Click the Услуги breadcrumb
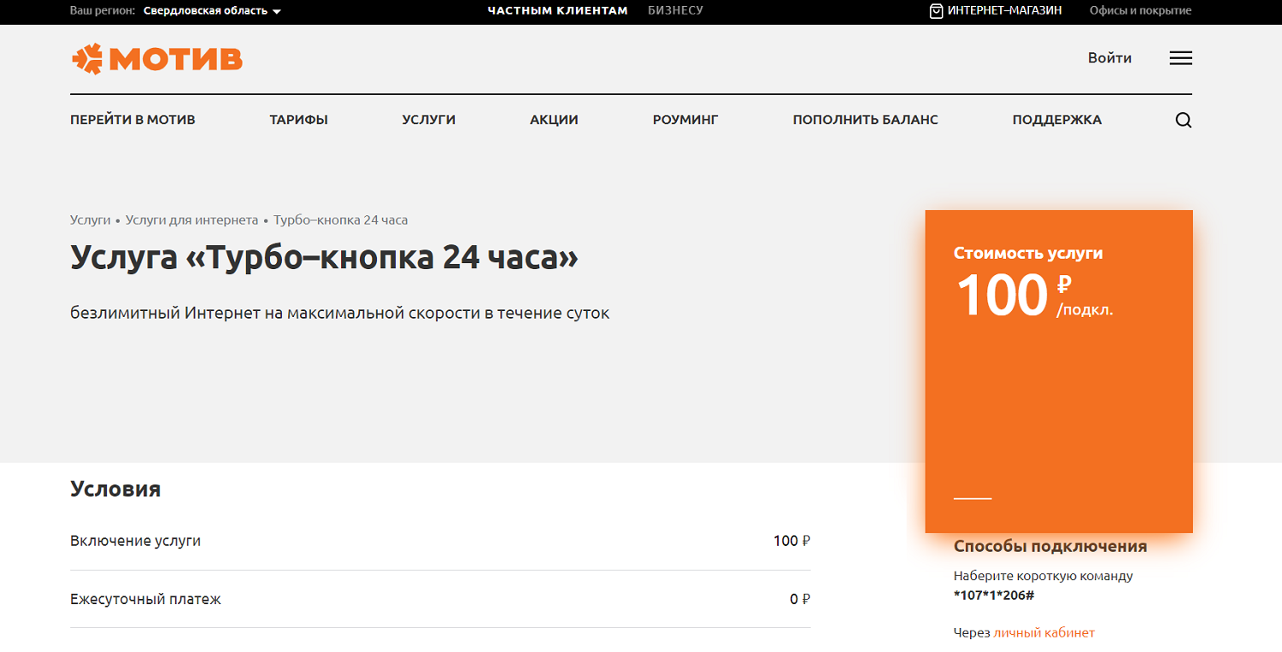Image resolution: width=1282 pixels, height=652 pixels. 90,220
